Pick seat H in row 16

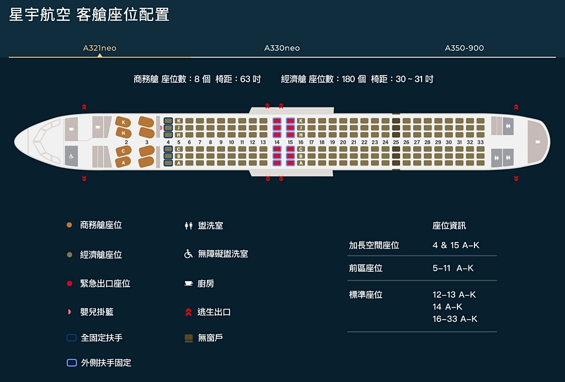pyautogui.click(x=301, y=134)
